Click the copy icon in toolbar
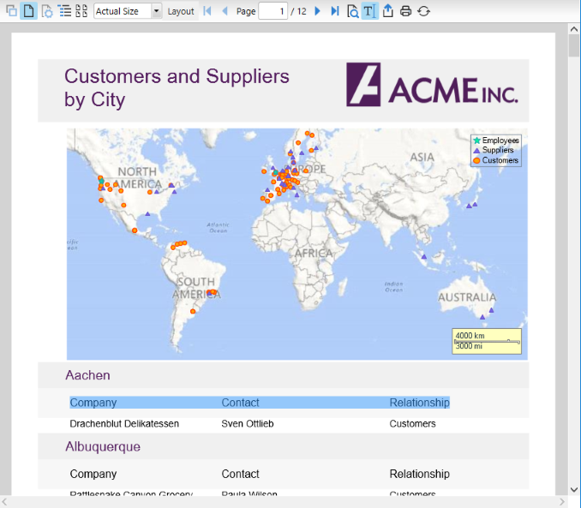581x508 pixels. 11,11
